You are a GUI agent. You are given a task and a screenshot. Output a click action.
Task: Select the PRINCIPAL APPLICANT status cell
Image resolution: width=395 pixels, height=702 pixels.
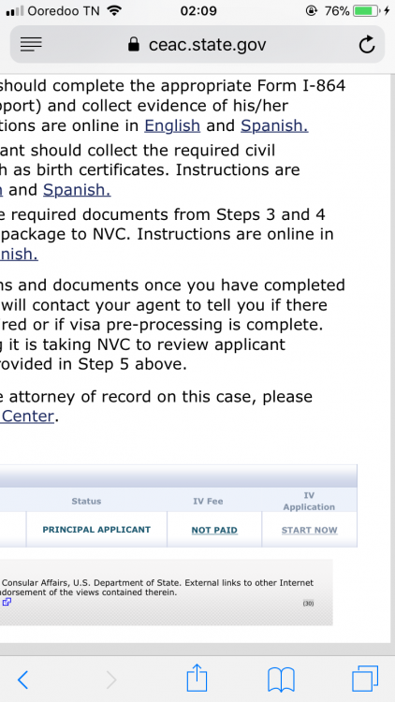pyautogui.click(x=96, y=530)
